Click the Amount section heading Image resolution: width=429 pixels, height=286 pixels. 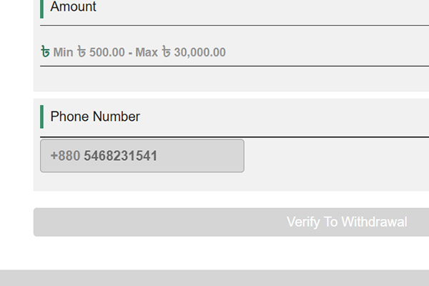(73, 7)
